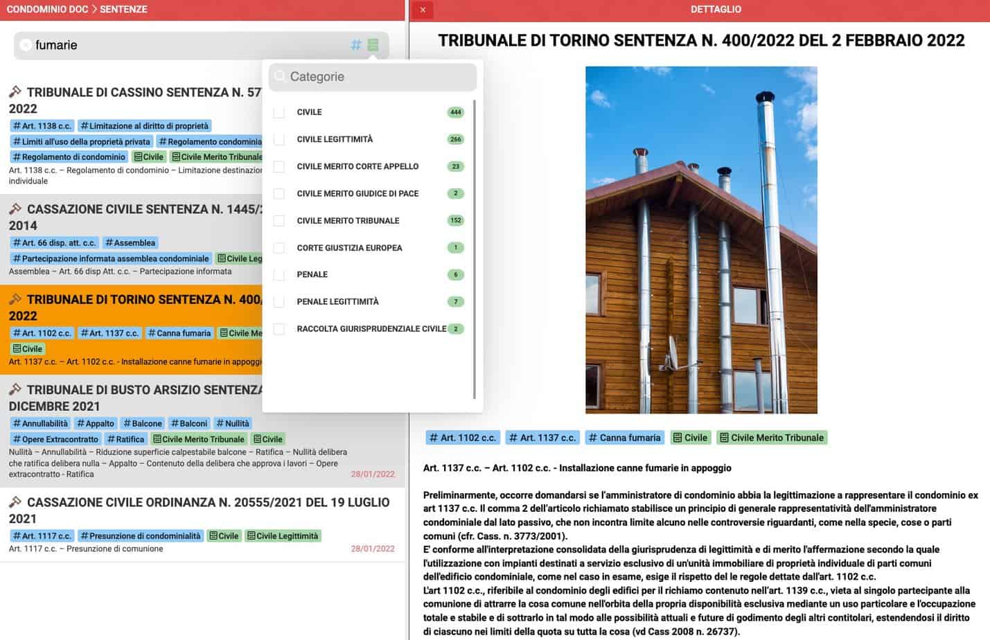Click the Presunzione di condominialità tag
The height and width of the screenshot is (640, 990).
tap(140, 536)
